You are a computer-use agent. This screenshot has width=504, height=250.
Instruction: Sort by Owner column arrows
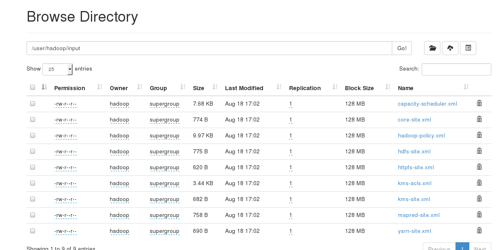click(x=139, y=87)
